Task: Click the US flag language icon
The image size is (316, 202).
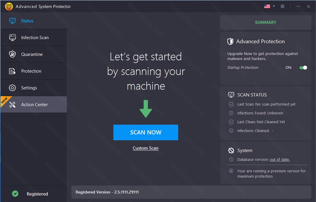Action: point(267,7)
